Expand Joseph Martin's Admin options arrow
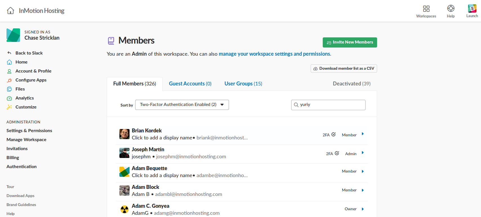 [363, 153]
